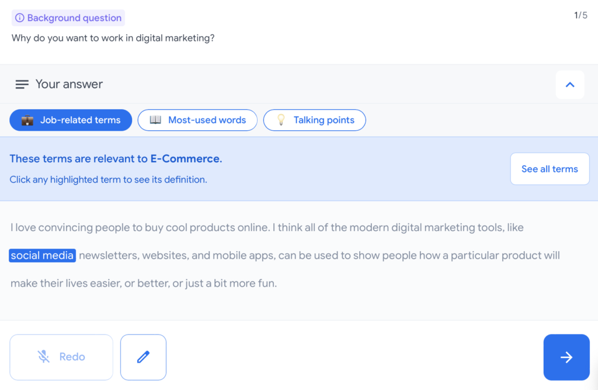This screenshot has width=598, height=390.
Task: Click the highlighted term social media
Action: click(42, 255)
